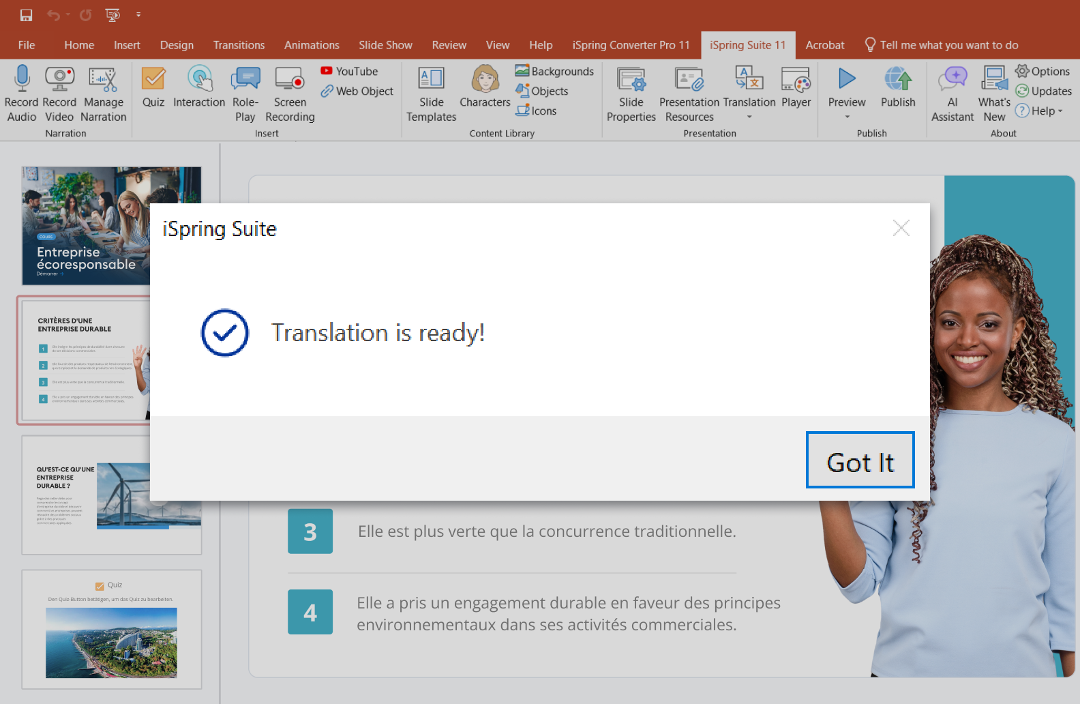Expand the Preview dropdown arrow

847,117
